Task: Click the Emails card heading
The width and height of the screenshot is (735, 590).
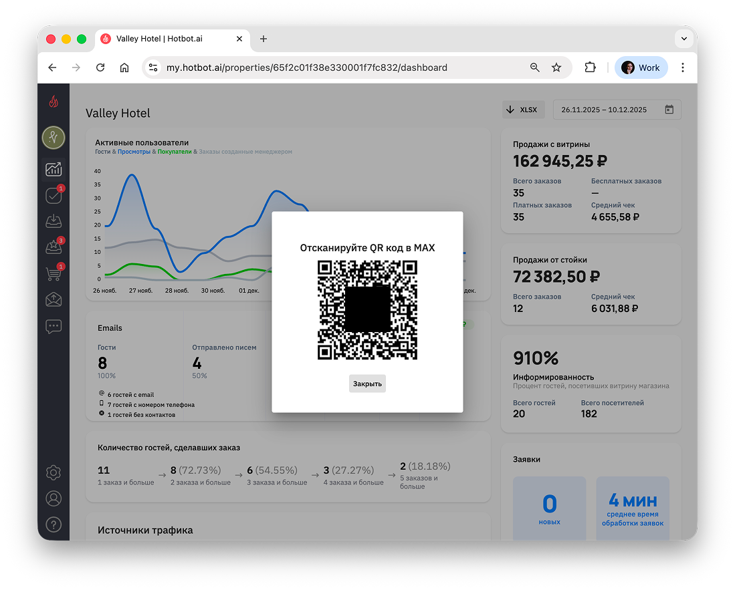Action: click(x=110, y=328)
